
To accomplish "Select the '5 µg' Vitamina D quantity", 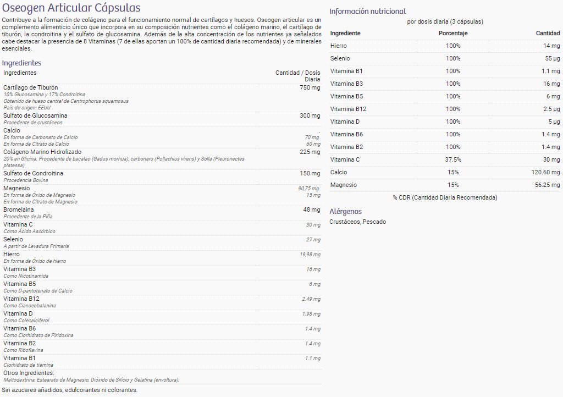I will pos(554,122).
